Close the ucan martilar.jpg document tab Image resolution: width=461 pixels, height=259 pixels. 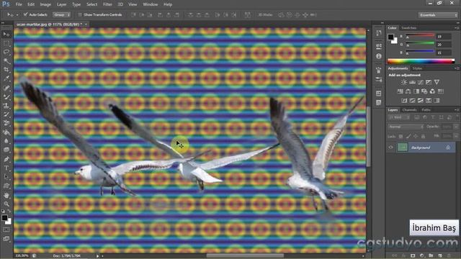click(x=86, y=24)
